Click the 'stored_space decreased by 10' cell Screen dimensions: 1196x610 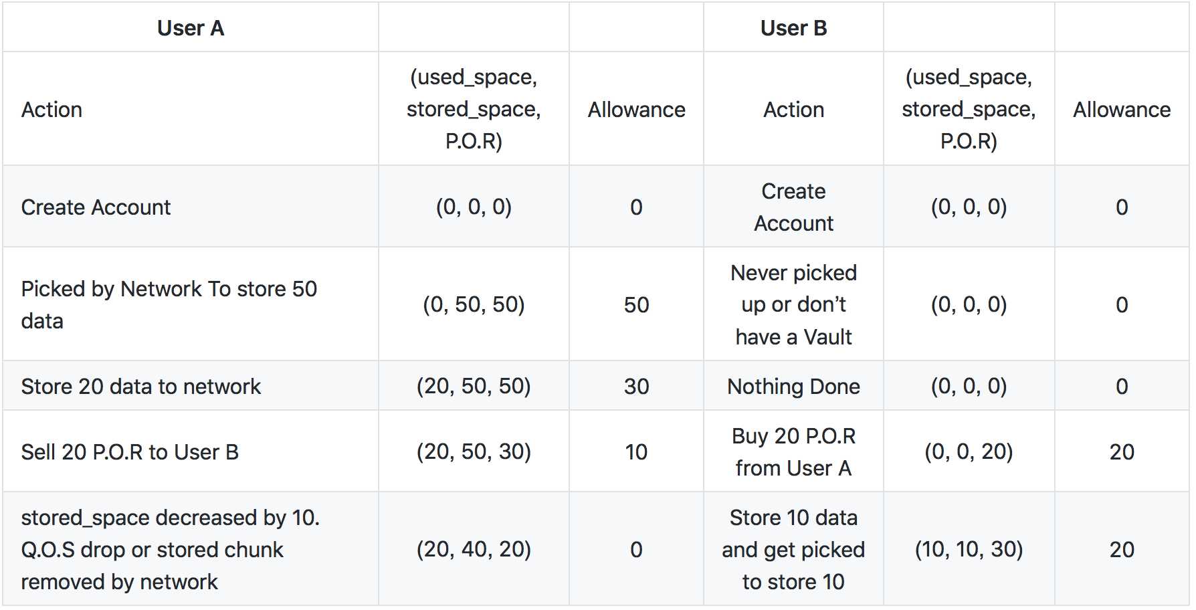(191, 549)
